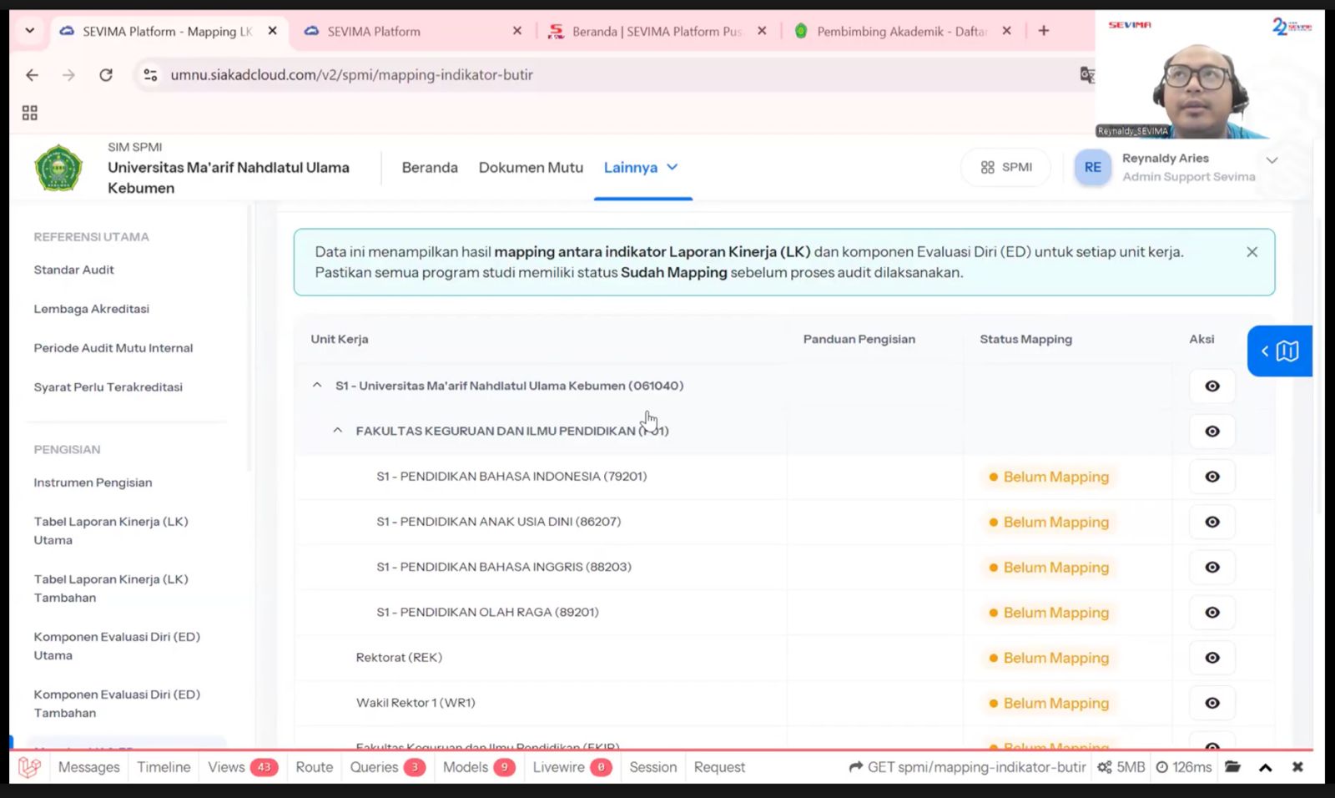Open Syarat Perlu Terakreditasi
Viewport: 1335px width, 798px height.
pos(108,387)
